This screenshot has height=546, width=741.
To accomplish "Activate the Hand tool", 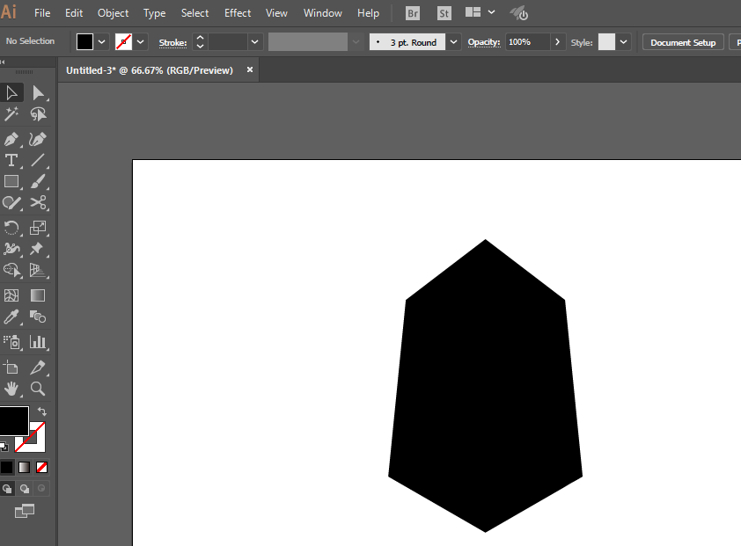I will (x=11, y=389).
